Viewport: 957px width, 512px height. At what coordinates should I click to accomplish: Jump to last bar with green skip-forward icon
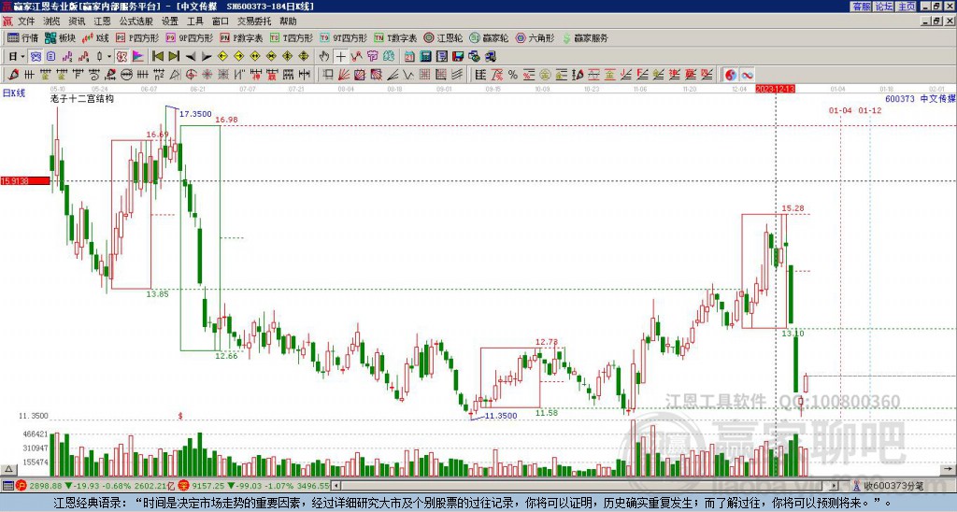click(x=174, y=56)
